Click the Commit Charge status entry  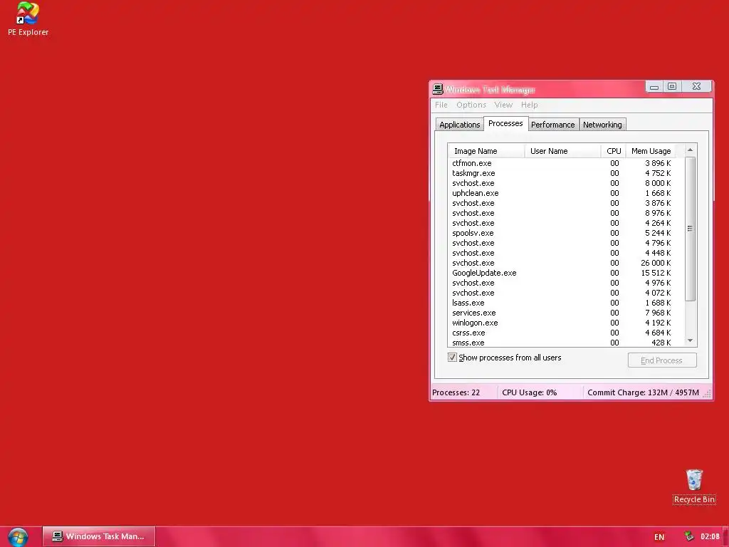tap(643, 392)
